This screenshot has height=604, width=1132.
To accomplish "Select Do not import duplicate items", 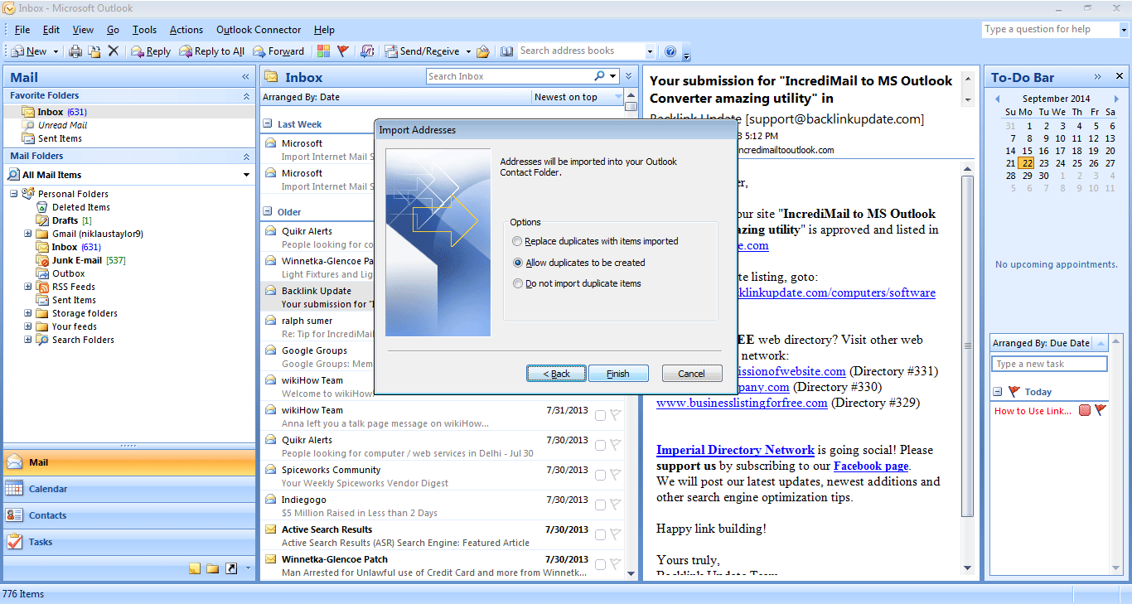I will pos(518,283).
